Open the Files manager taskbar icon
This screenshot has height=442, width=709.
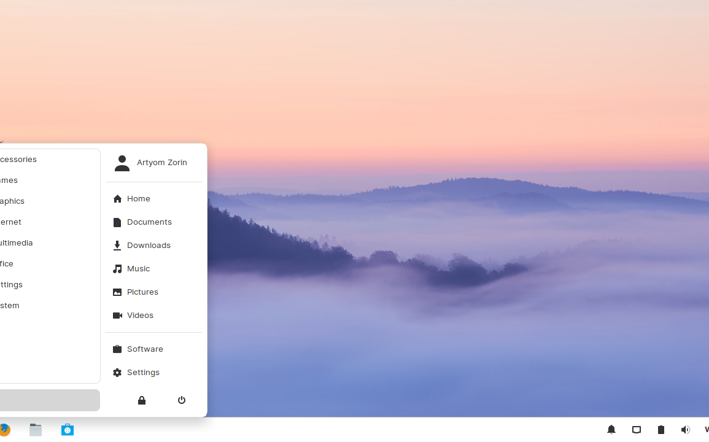coord(36,430)
